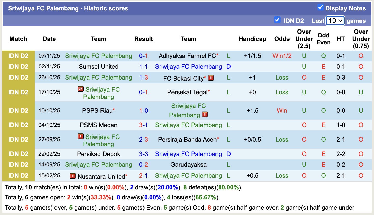This screenshot has height=215, width=374.
Task: Click the IDN D2 badge on the PSMS Medan row
Action: click(x=19, y=125)
